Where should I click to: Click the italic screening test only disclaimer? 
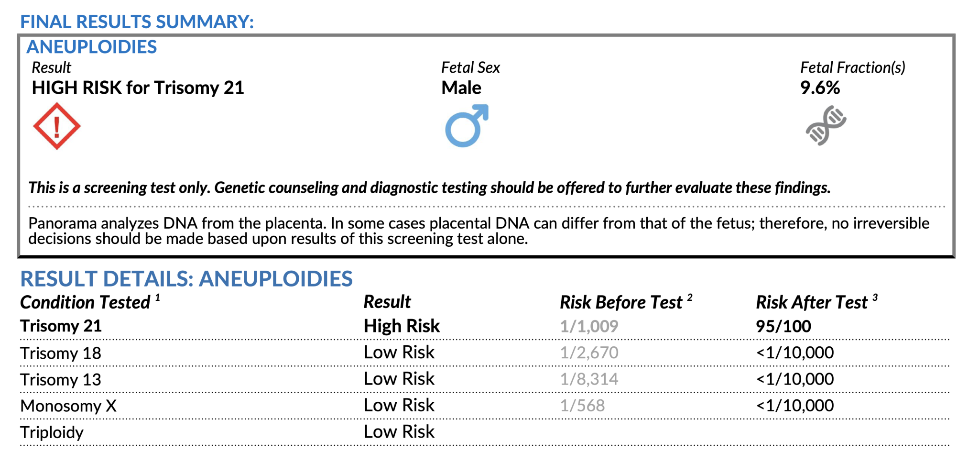point(429,187)
